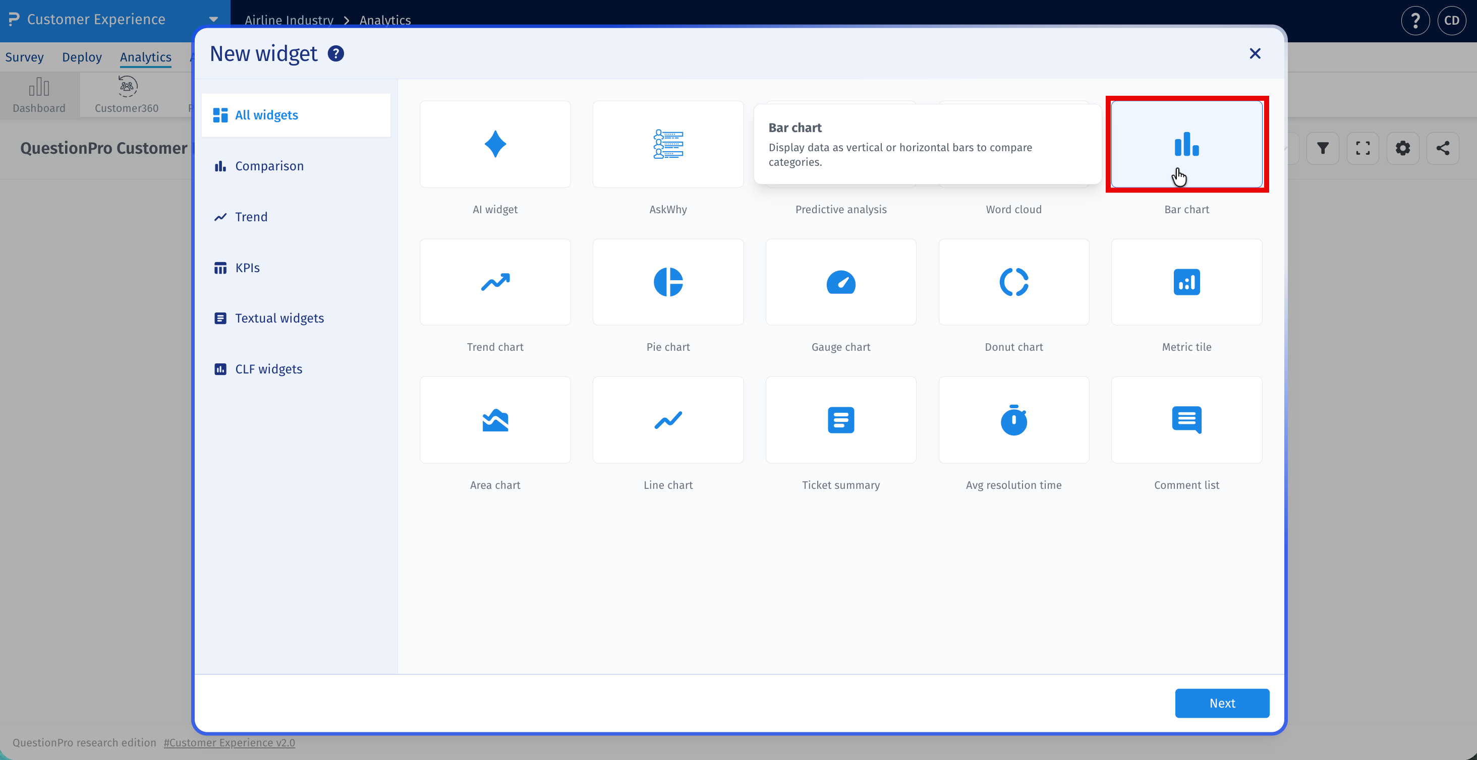Viewport: 1477px width, 760px height.
Task: Open the help question mark in header
Action: tap(1415, 21)
